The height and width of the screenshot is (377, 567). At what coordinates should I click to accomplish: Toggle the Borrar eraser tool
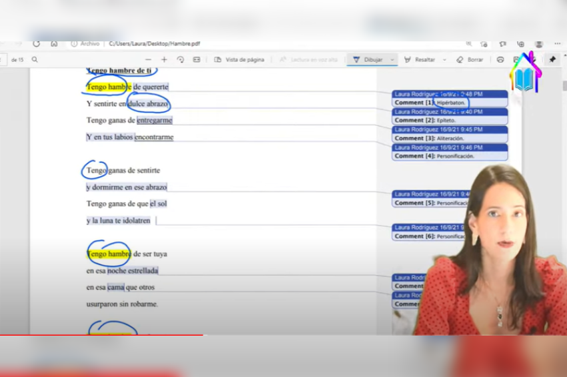click(x=470, y=59)
